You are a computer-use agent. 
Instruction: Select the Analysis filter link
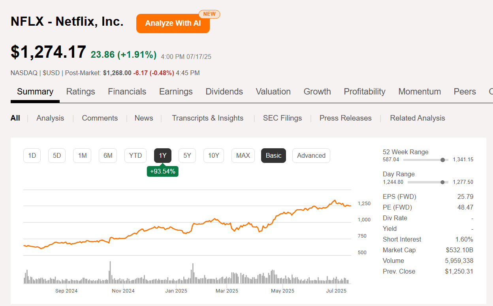pos(50,118)
